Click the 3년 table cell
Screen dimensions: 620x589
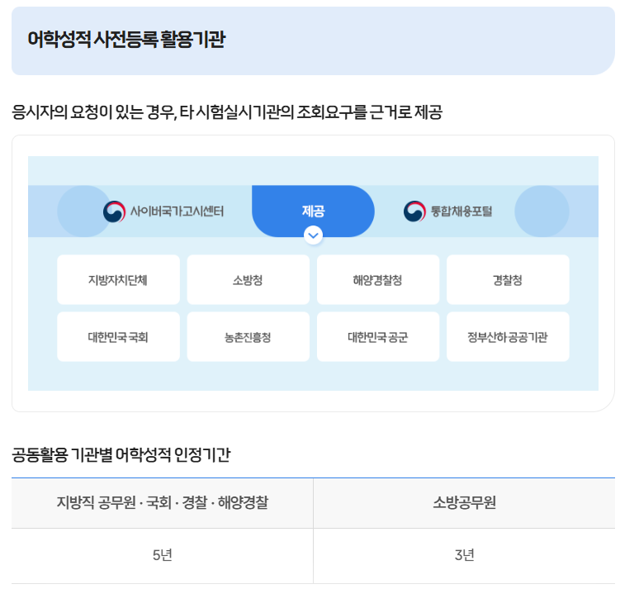coord(464,555)
